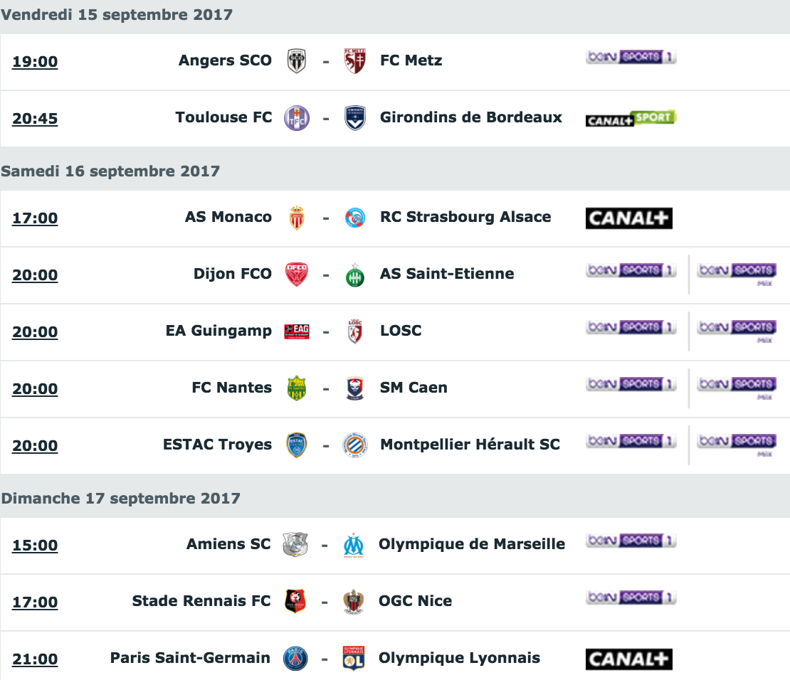The image size is (790, 680).
Task: Open the 19:00 Angers SCO match link
Action: click(x=35, y=61)
